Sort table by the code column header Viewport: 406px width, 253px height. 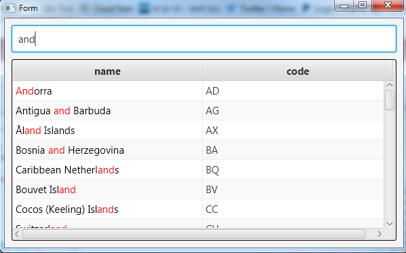coord(298,71)
